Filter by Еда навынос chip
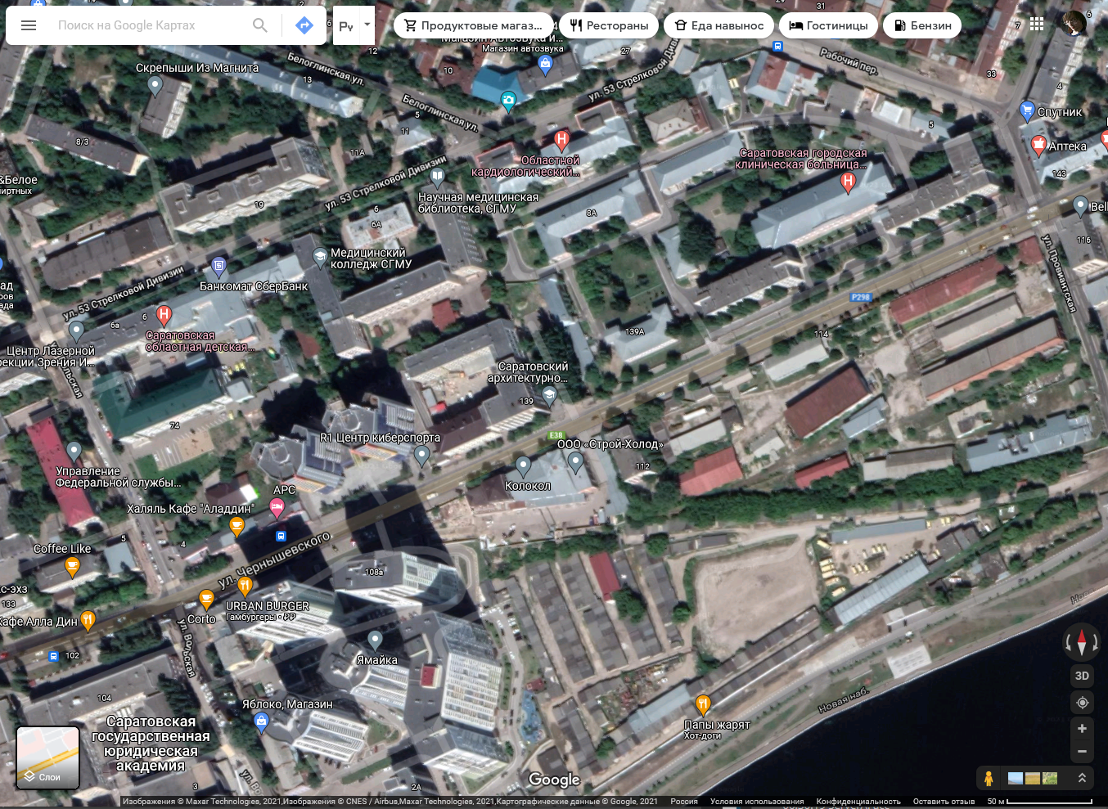Viewport: 1108px width, 809px height. [x=718, y=25]
